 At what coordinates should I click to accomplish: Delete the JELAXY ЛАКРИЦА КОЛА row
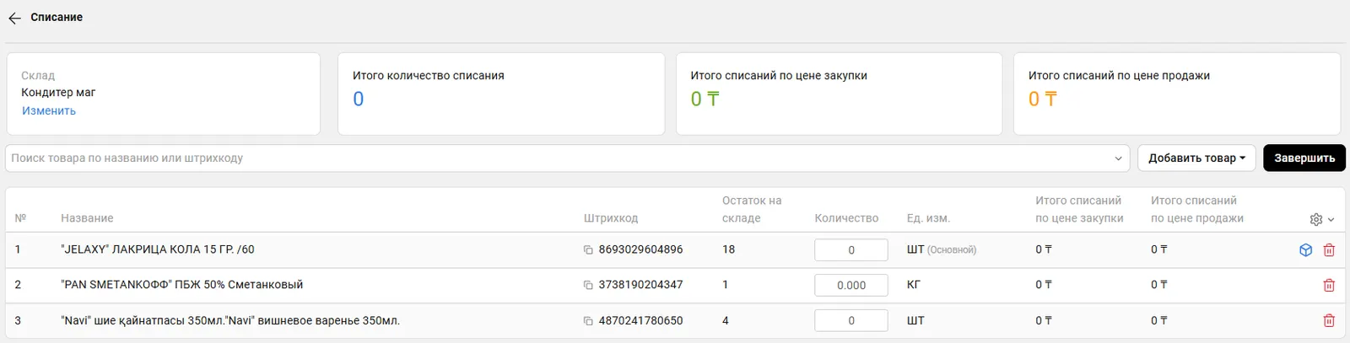[1329, 250]
